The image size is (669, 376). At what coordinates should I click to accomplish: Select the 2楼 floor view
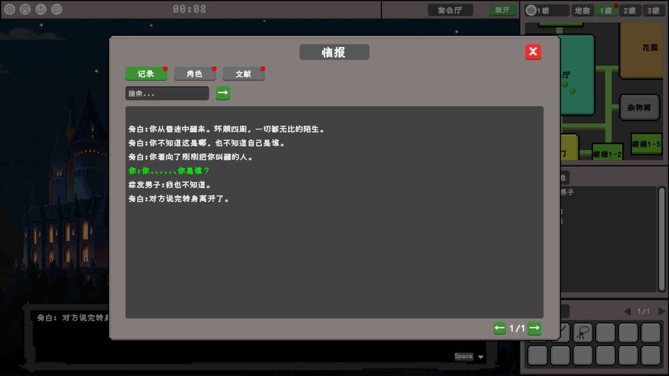[x=630, y=10]
